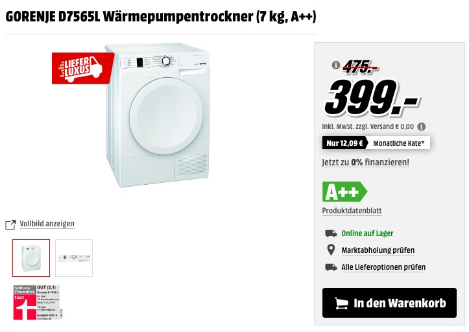469x332 pixels.
Task: Click the info icon beside the crossed-out 475 price
Action: [335, 65]
